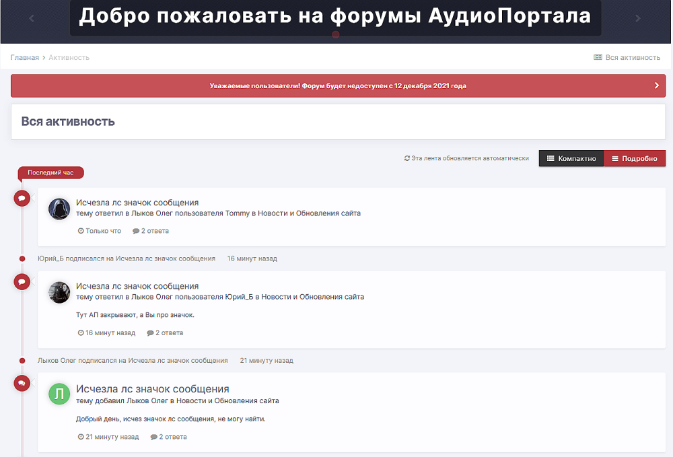Click the Только что timestamp
The image size is (673, 457).
coord(103,231)
